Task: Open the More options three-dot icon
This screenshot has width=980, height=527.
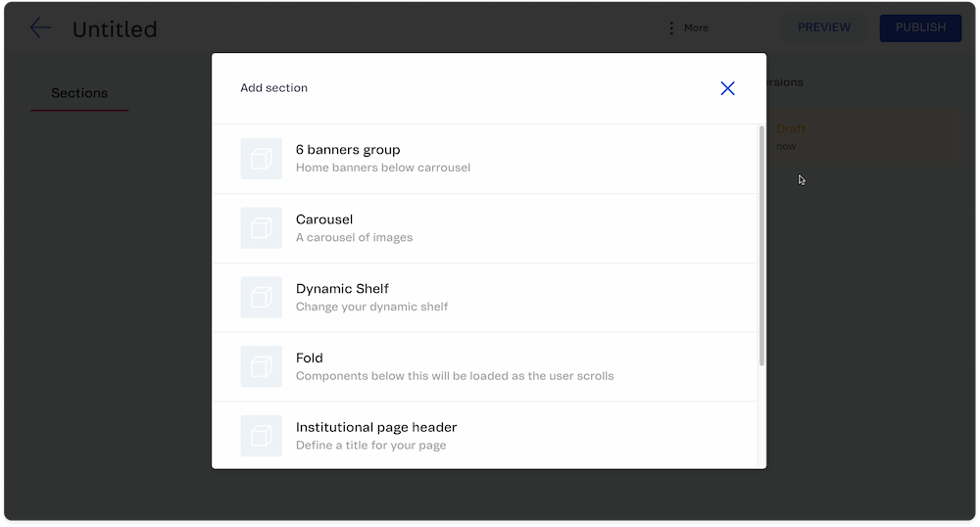Action: 671,28
